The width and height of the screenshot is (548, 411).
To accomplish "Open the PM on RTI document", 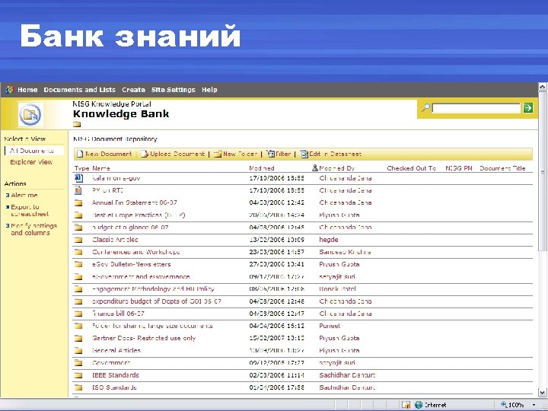I will 107,190.
